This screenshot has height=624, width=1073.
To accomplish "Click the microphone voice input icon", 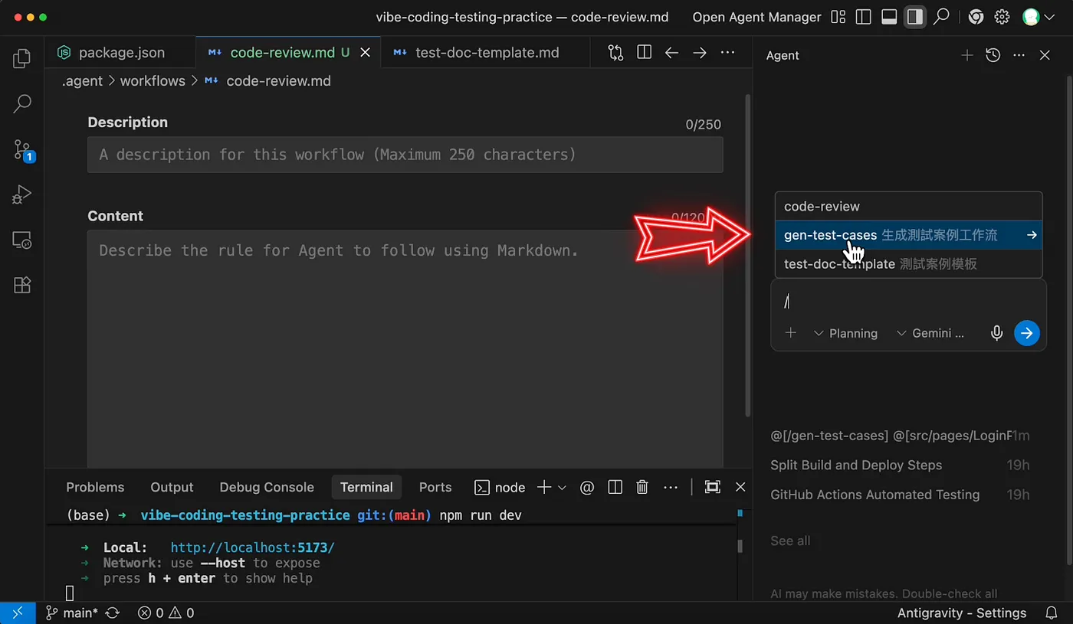I will (996, 333).
